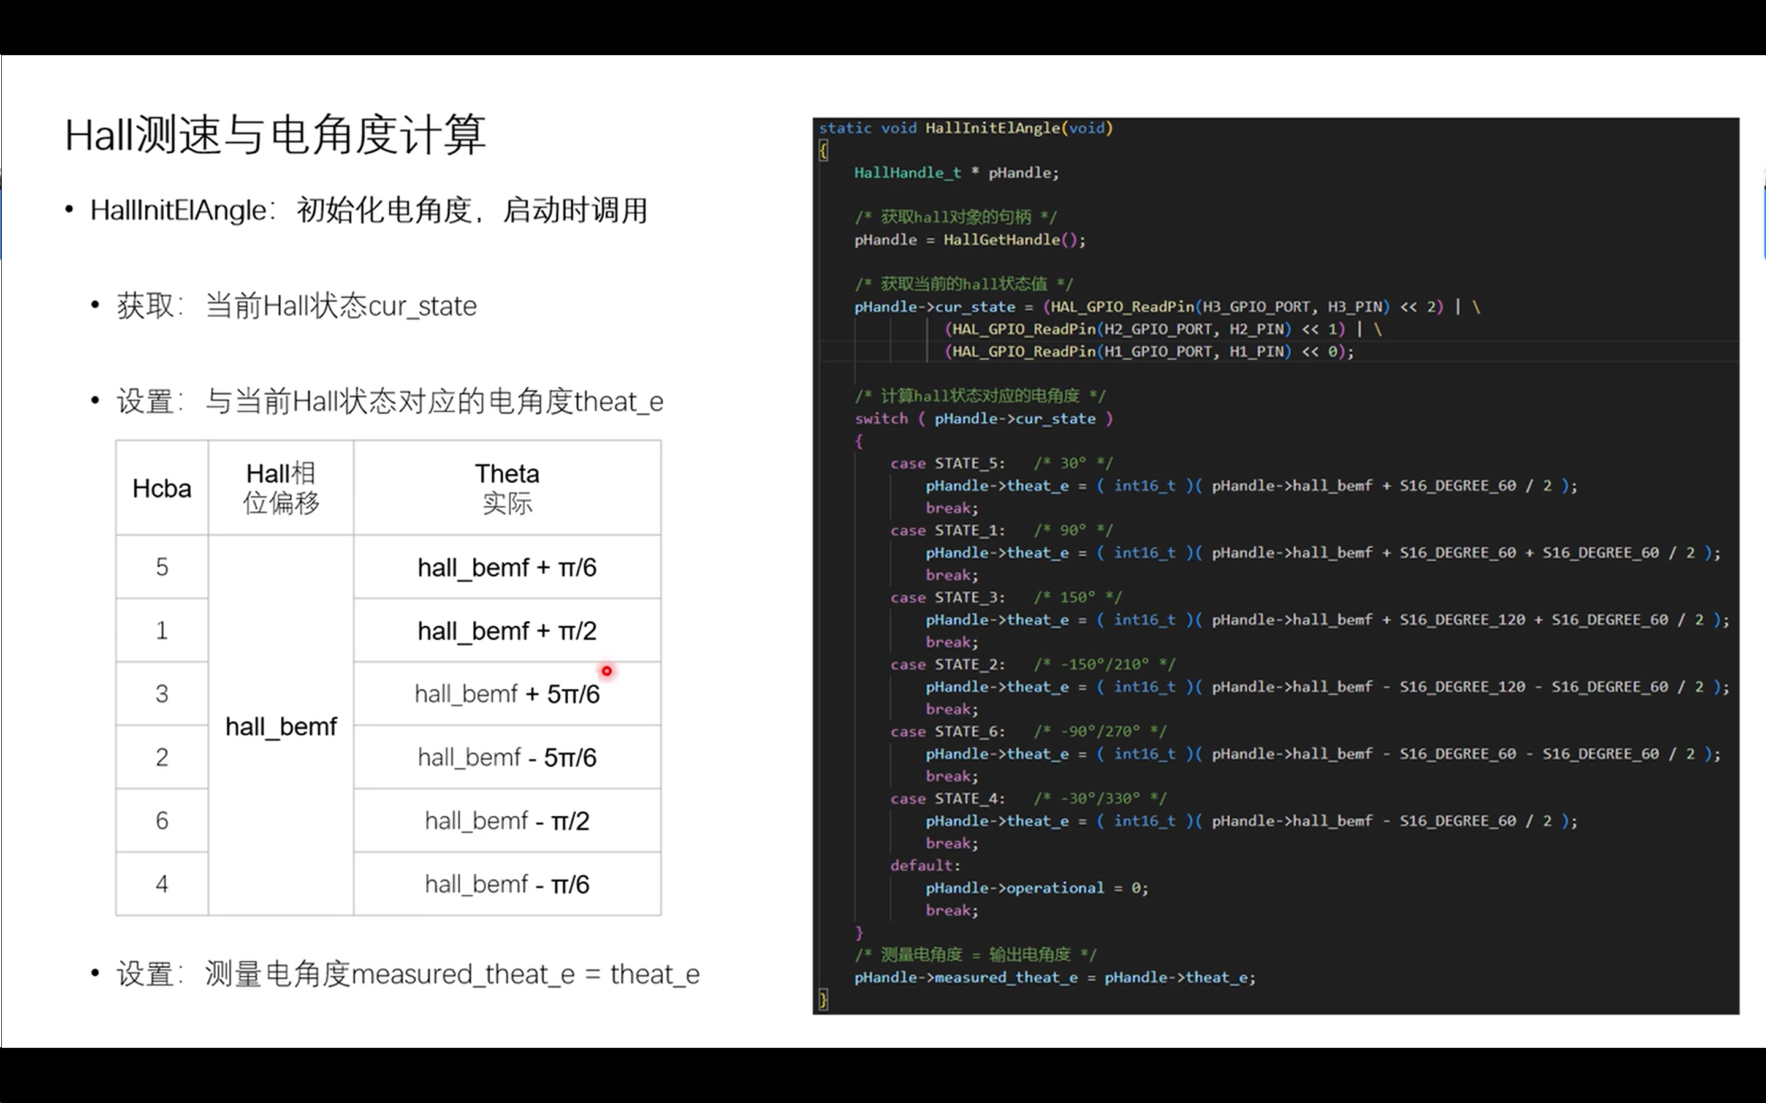Click the Hcba value 6 cell

[161, 821]
